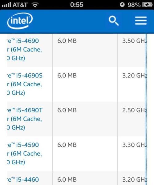This screenshot has width=154, height=185.
Task: Select the 3.50 GHz frequency cell
Action: coord(134,41)
